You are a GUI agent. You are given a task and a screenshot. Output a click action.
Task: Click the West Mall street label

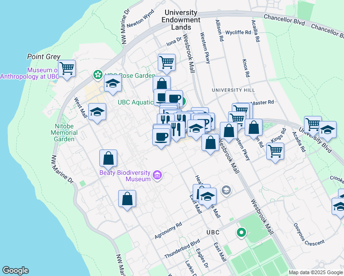click(x=80, y=108)
